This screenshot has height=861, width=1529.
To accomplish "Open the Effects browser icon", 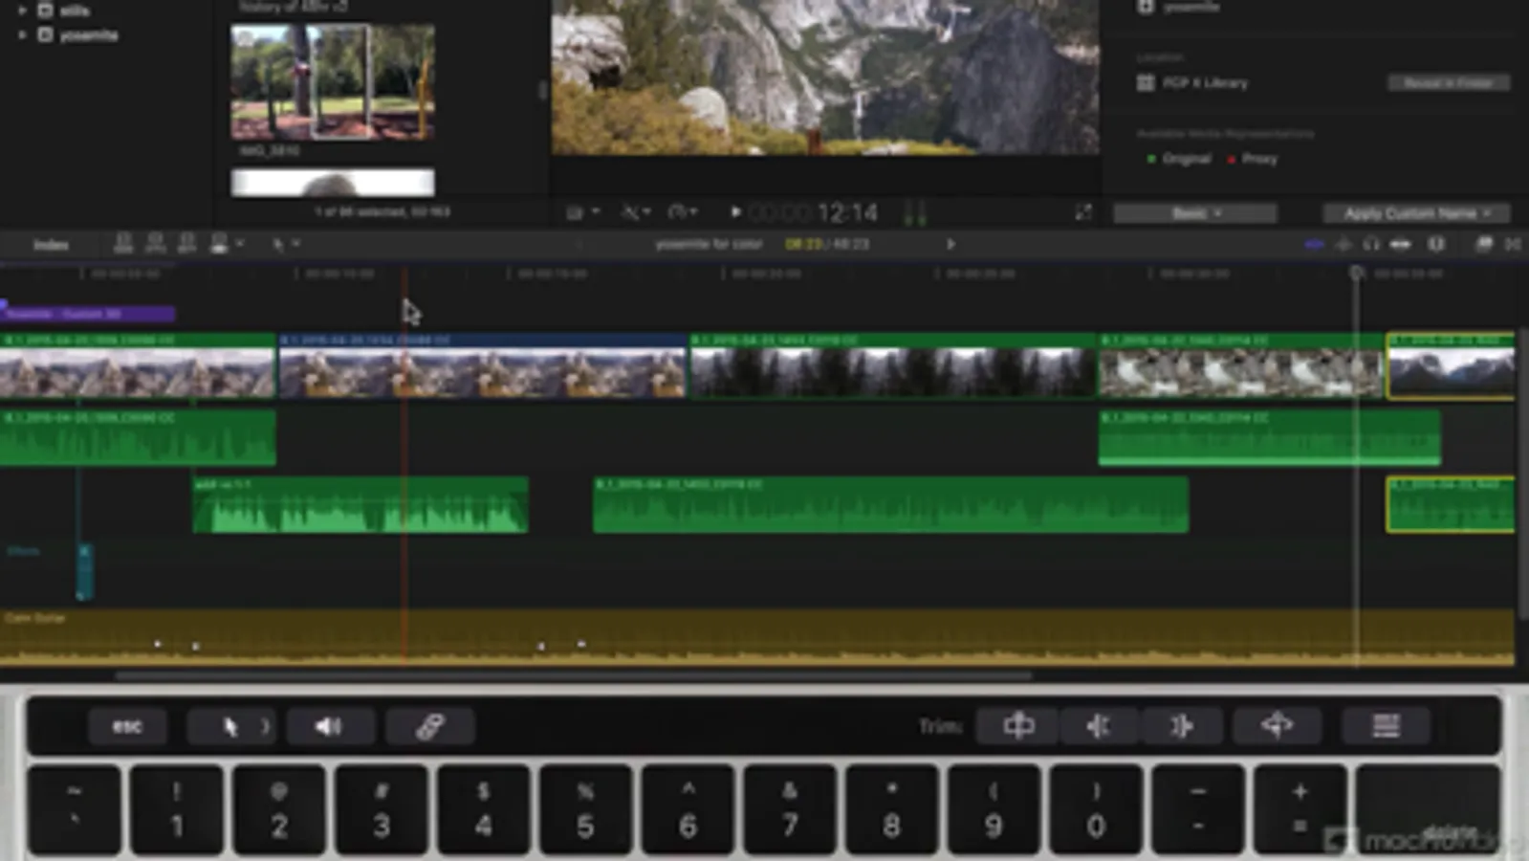I will [x=1483, y=244].
